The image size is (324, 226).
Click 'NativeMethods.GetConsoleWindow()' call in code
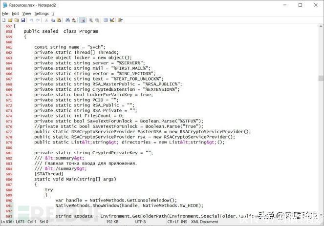132,200
